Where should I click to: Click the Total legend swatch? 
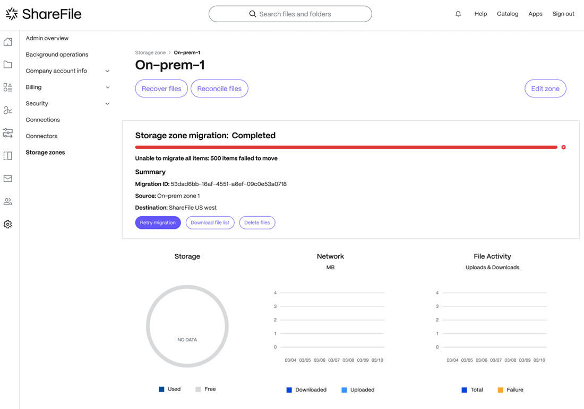point(464,390)
